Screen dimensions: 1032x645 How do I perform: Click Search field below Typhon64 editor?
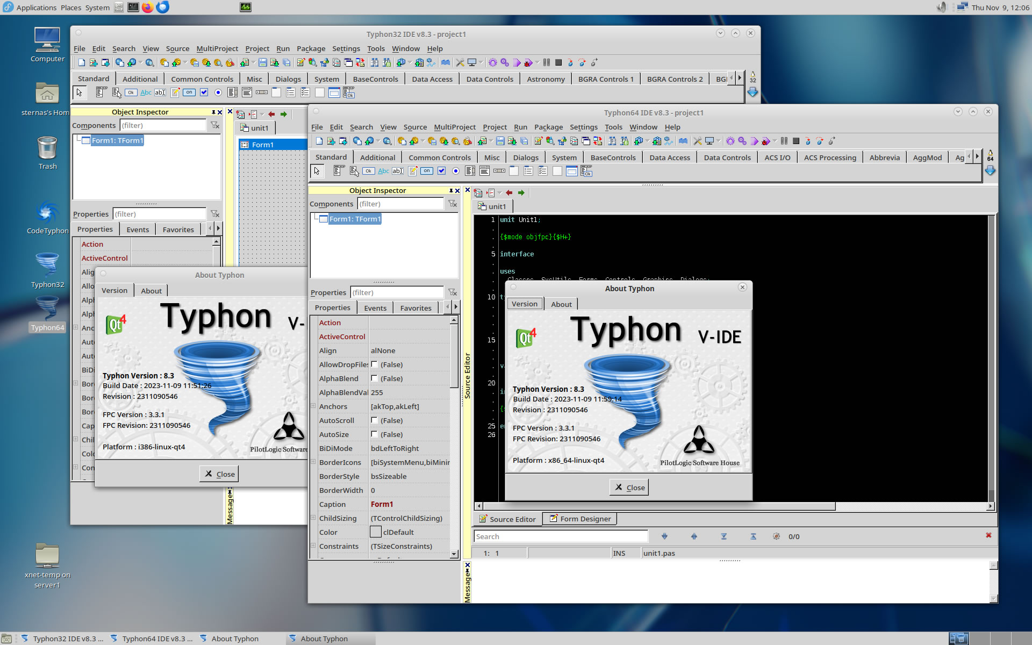[561, 536]
